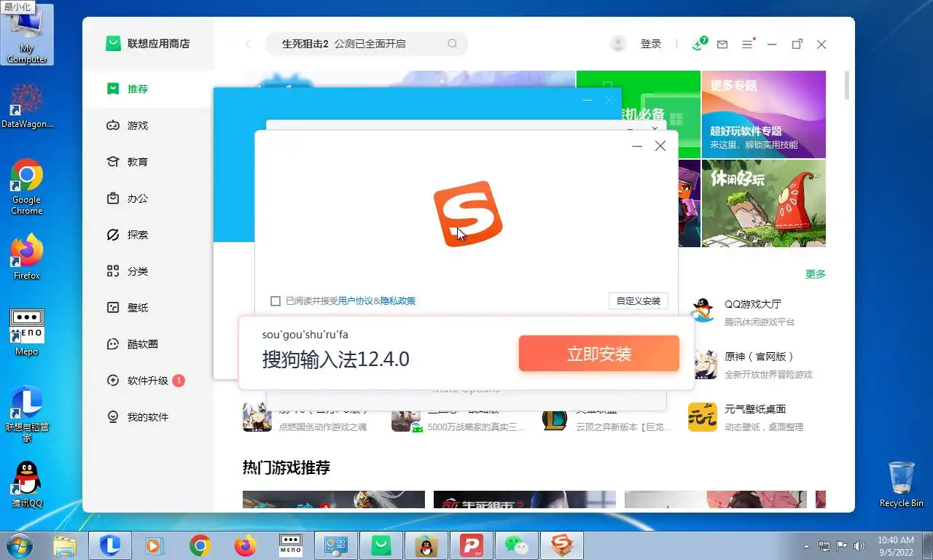This screenshot has width=933, height=560.
Task: Tick the 已阅读并接受 agreement checkbox
Action: [x=276, y=301]
